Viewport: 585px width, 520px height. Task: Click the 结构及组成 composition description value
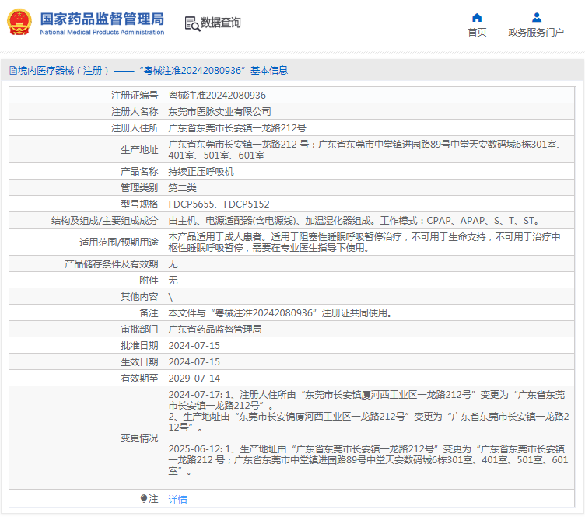(x=355, y=221)
